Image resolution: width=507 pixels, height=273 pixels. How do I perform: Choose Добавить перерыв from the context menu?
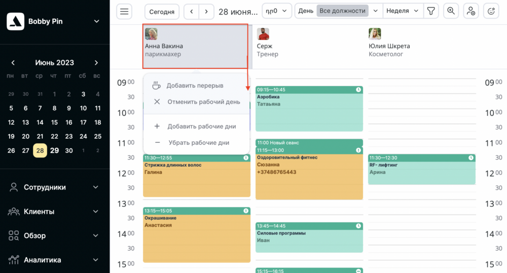coord(195,86)
